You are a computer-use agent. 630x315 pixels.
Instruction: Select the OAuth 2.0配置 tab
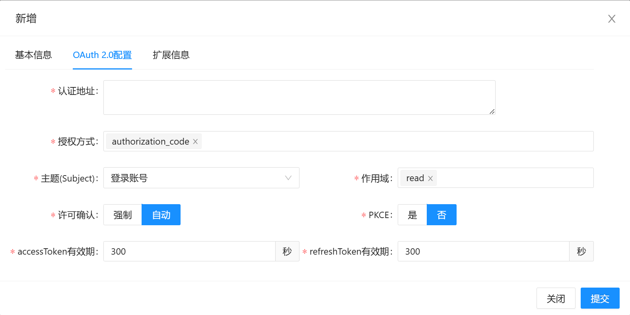pos(102,55)
